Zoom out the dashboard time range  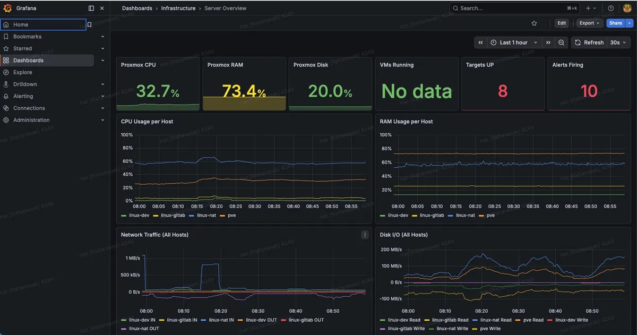point(561,42)
